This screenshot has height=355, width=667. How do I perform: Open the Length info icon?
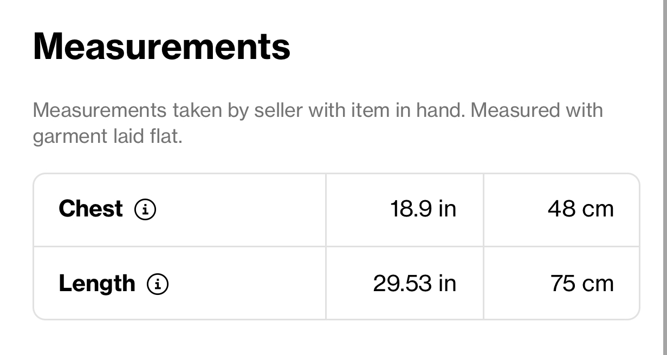coord(158,284)
